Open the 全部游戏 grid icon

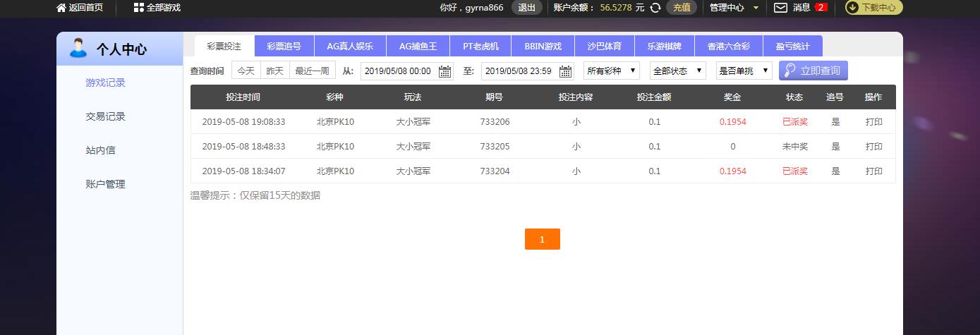[138, 8]
